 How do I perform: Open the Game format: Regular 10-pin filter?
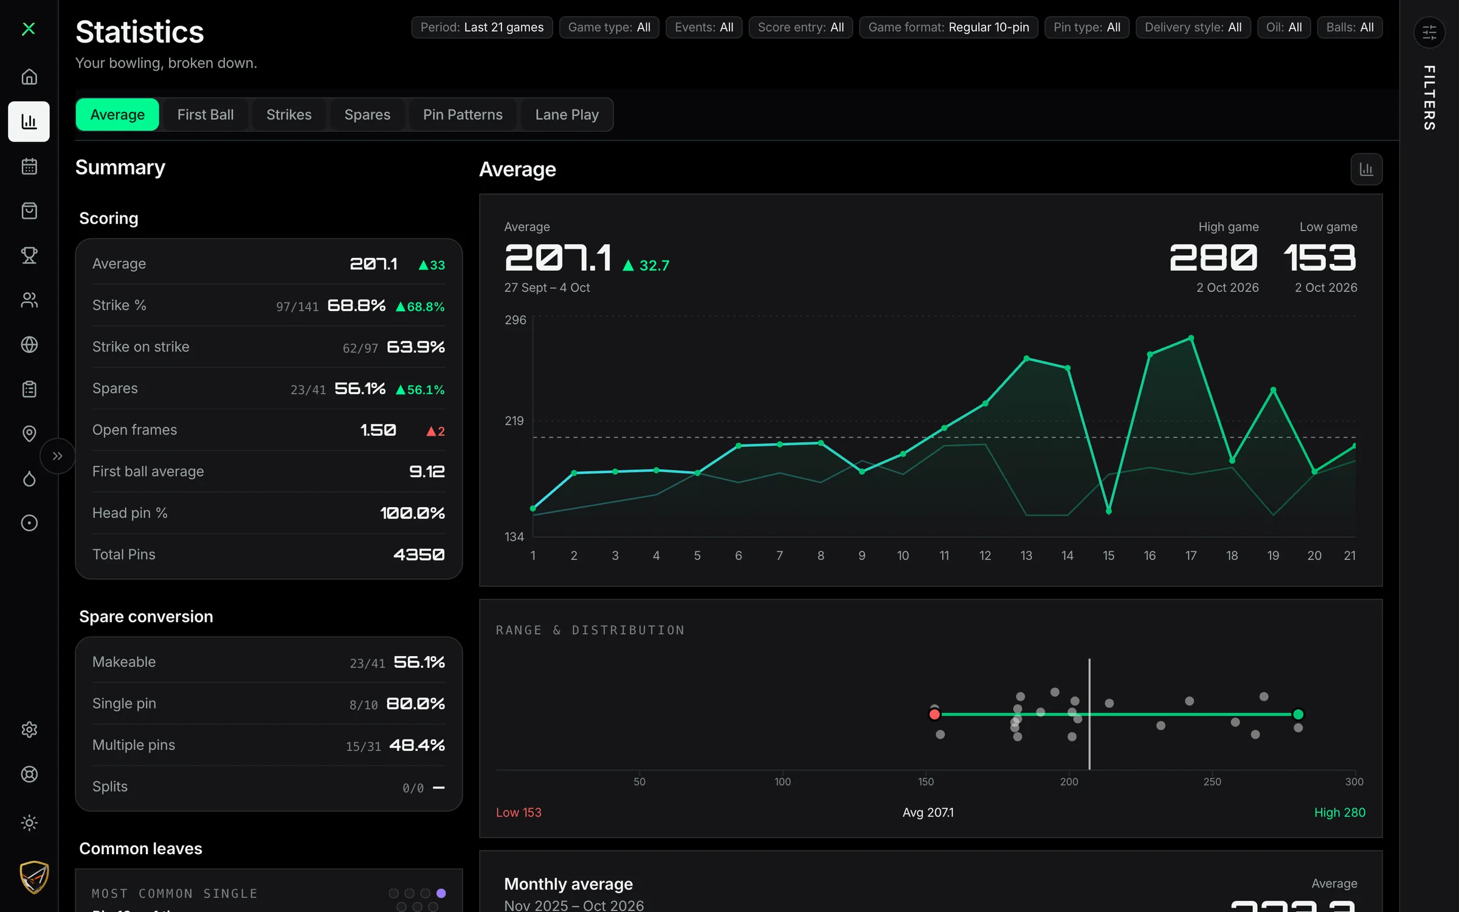948,27
